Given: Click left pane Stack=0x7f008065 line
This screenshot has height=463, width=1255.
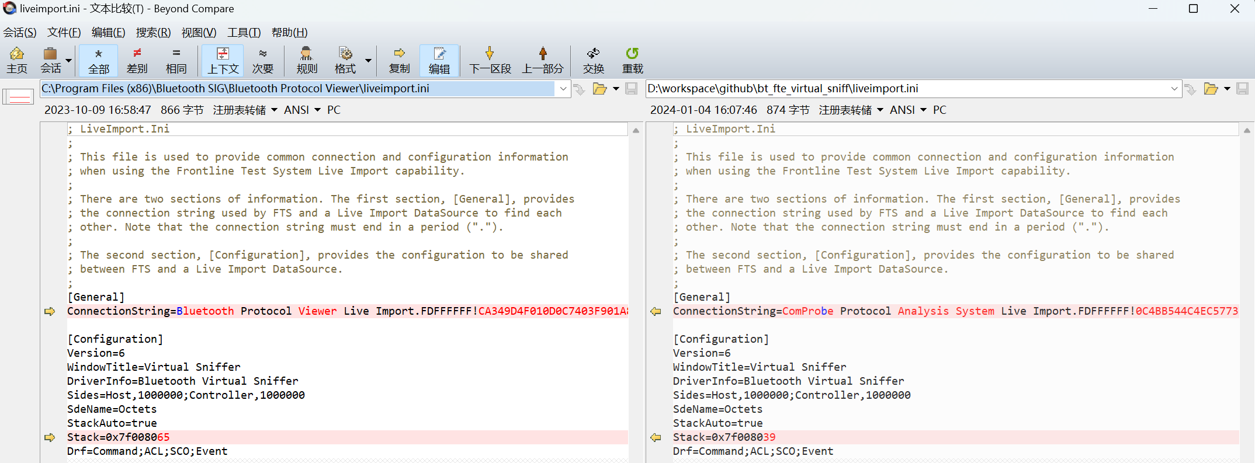Looking at the screenshot, I should 347,437.
